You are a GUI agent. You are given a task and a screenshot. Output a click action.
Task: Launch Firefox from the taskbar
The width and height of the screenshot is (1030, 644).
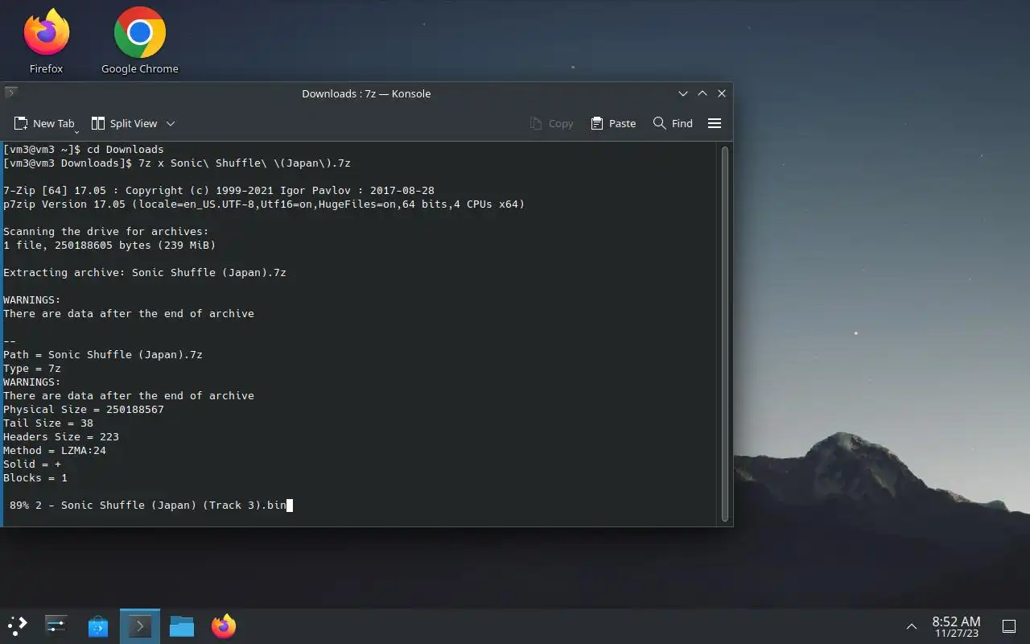[224, 626]
